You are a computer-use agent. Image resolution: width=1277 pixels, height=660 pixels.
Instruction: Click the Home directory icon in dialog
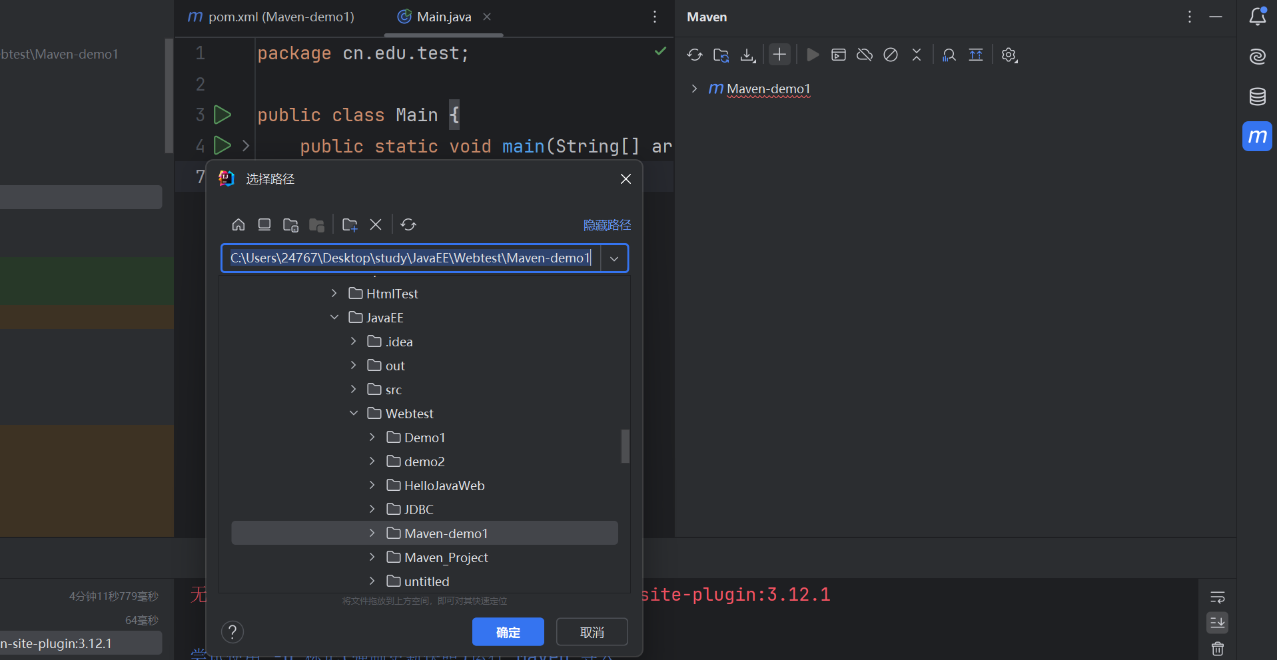click(238, 224)
